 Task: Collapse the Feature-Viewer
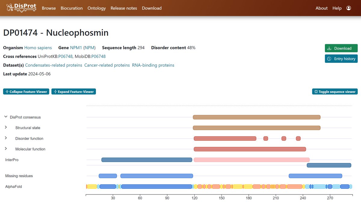click(26, 91)
